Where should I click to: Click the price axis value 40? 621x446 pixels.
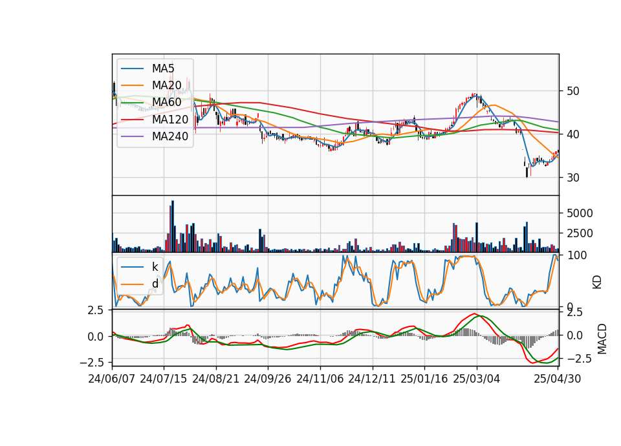[572, 134]
